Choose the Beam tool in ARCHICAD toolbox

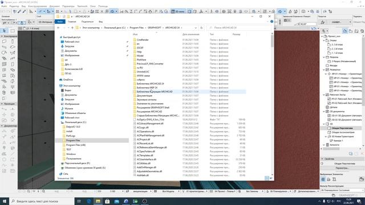pos(5,47)
